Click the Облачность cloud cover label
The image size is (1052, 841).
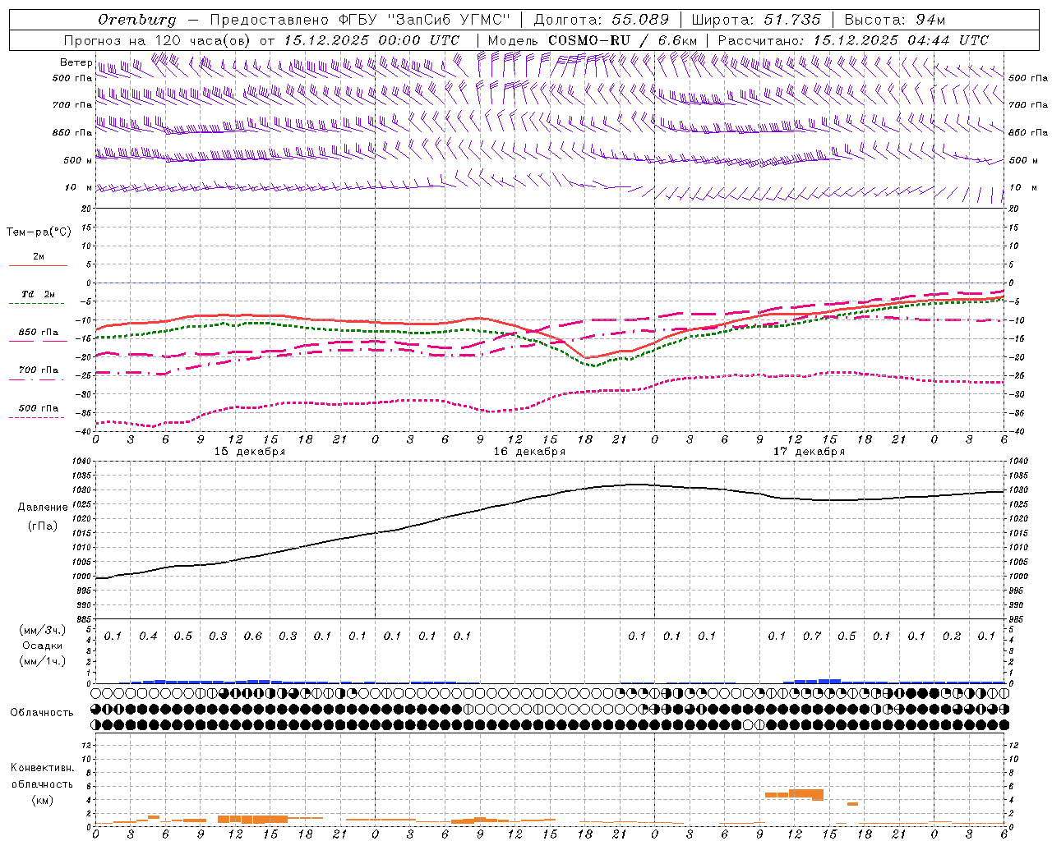pyautogui.click(x=41, y=713)
